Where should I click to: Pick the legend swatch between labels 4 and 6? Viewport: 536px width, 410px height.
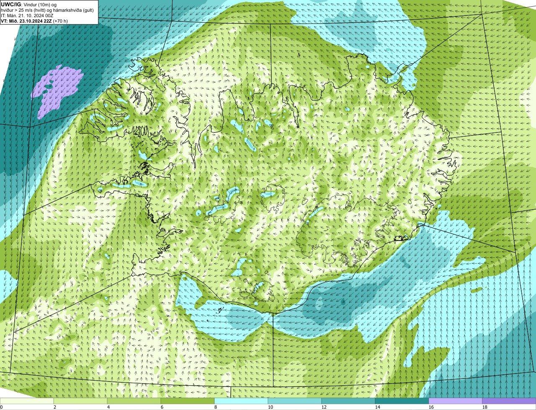point(134,401)
